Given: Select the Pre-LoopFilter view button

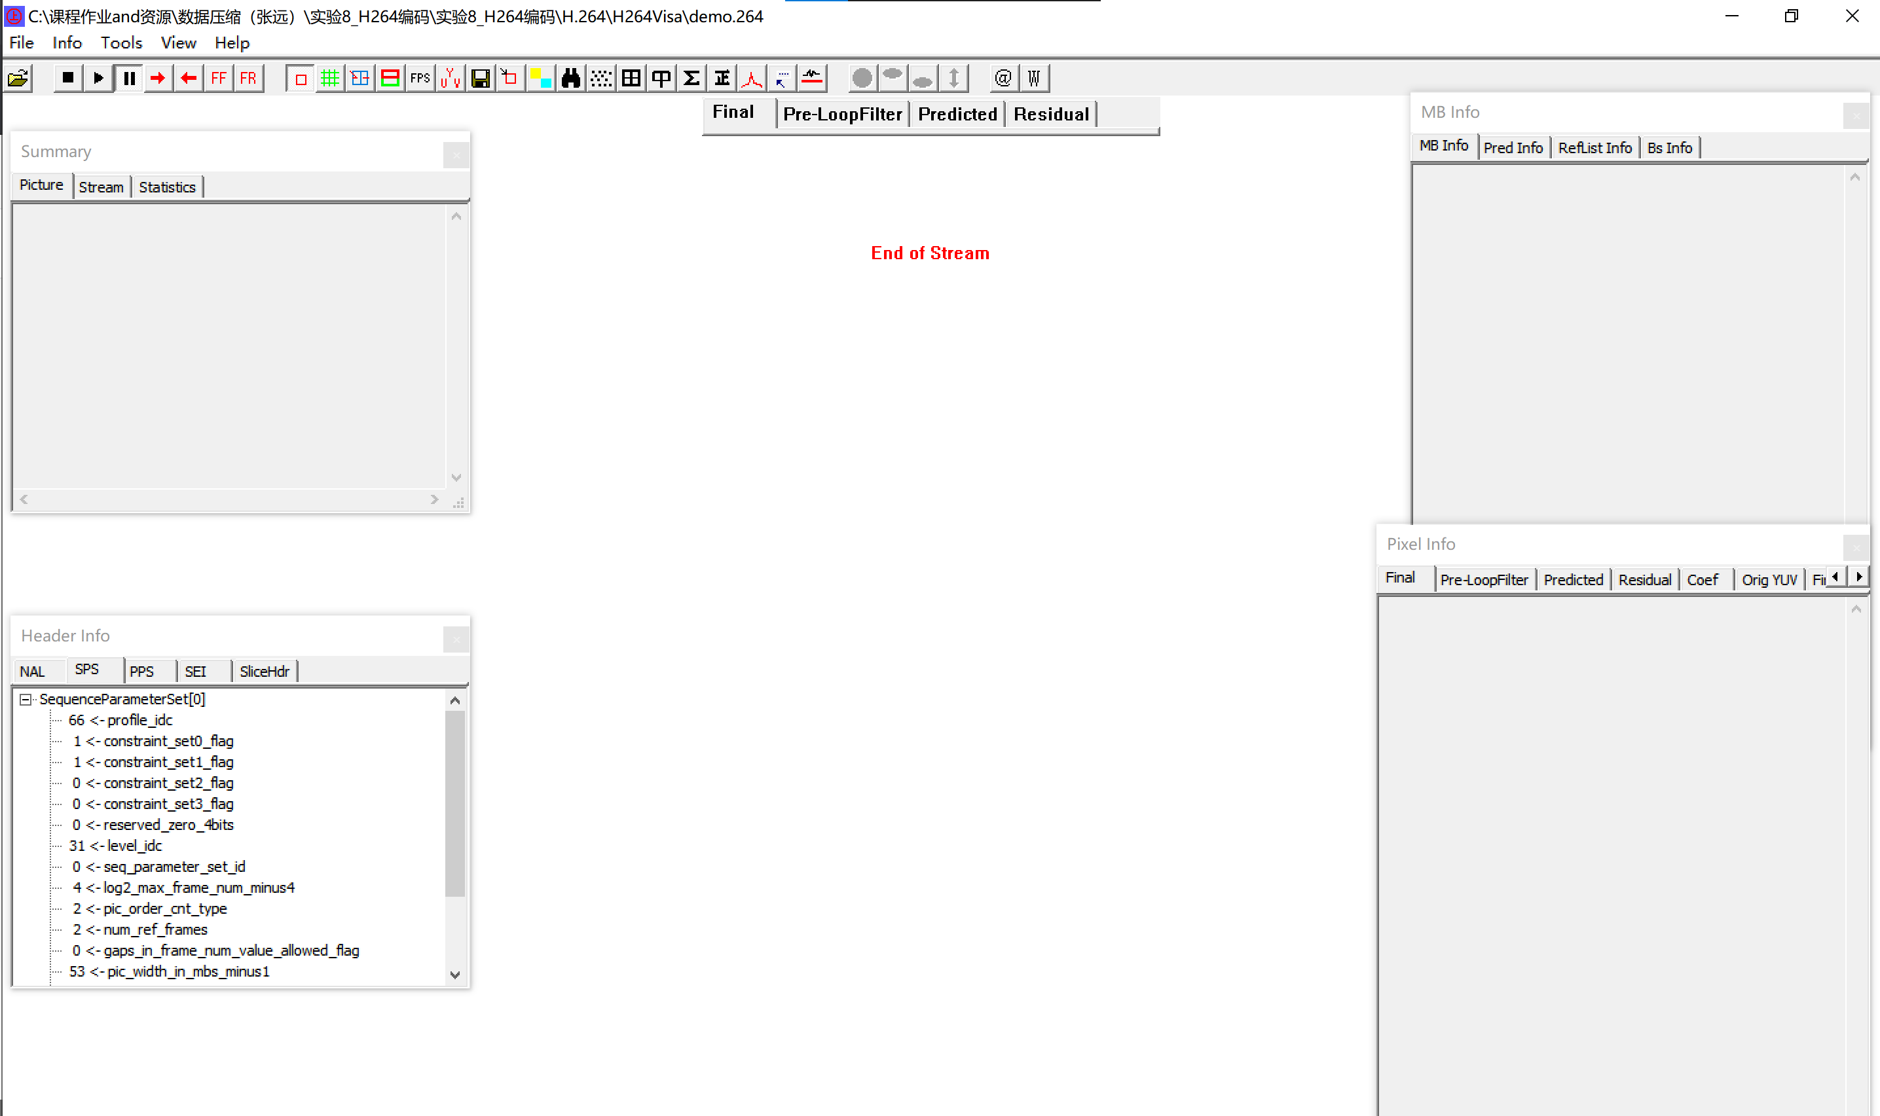Looking at the screenshot, I should tap(842, 115).
